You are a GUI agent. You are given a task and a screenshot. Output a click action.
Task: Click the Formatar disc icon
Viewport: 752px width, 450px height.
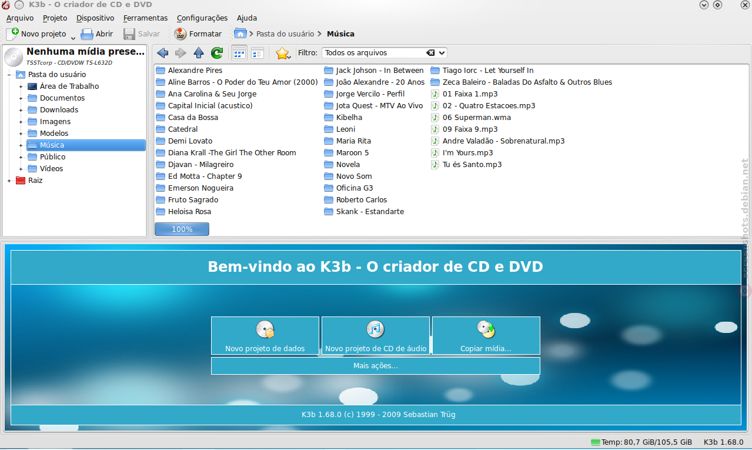click(x=180, y=34)
